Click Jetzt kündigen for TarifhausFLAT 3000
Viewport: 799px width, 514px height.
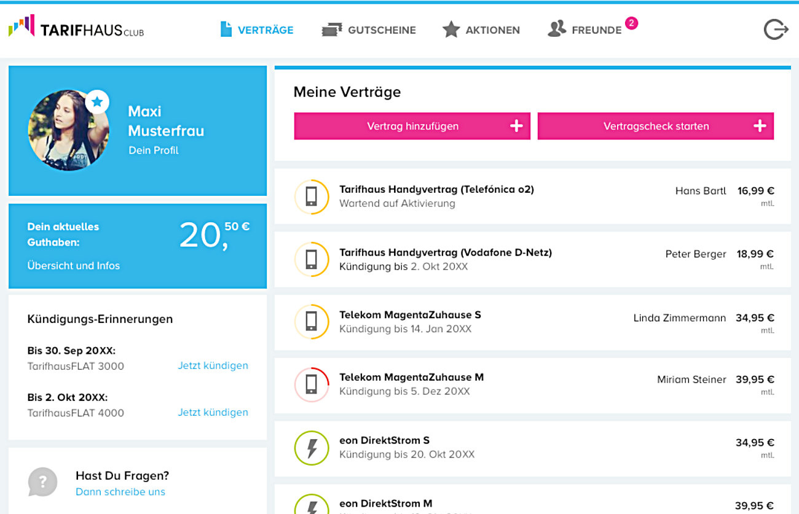click(213, 365)
